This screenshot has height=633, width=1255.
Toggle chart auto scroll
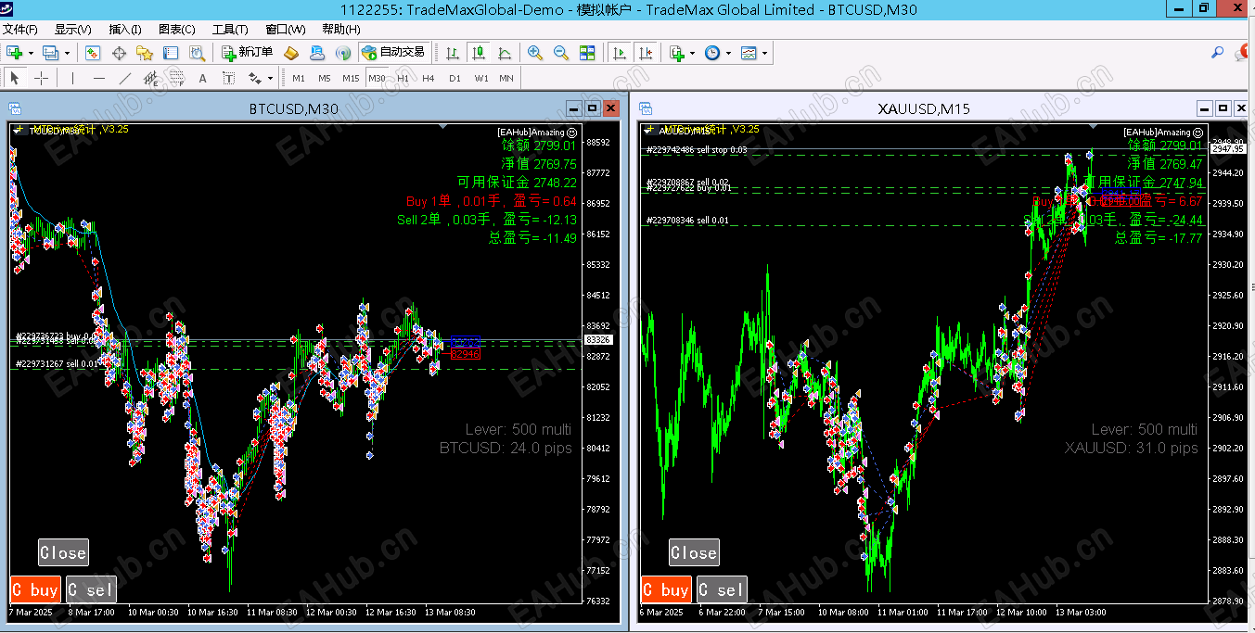(x=620, y=53)
